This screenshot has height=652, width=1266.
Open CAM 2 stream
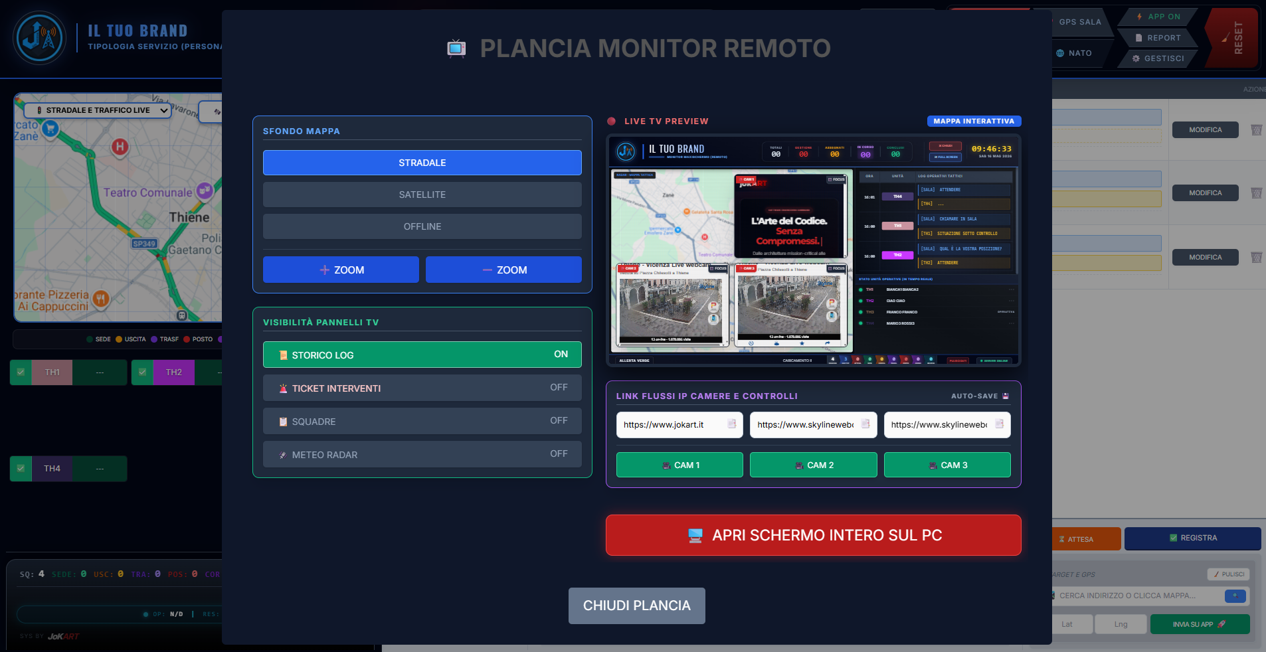813,465
